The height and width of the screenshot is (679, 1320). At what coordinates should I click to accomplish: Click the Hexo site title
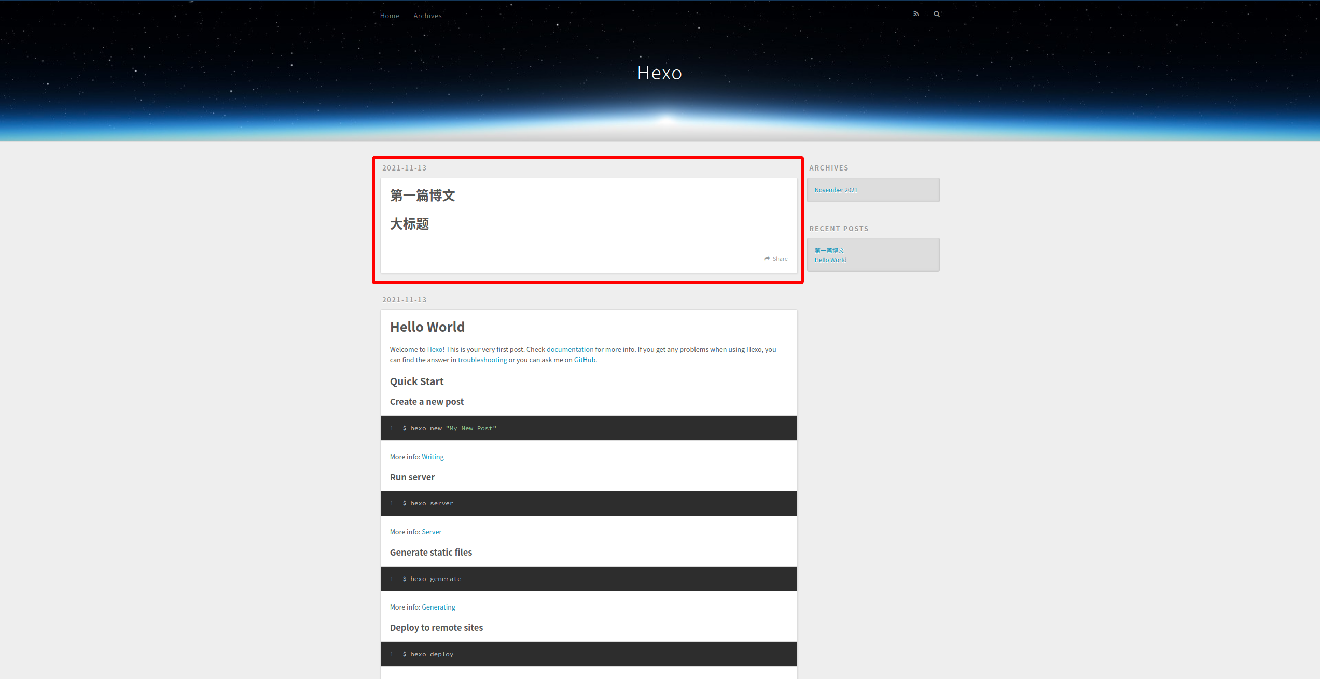point(659,73)
